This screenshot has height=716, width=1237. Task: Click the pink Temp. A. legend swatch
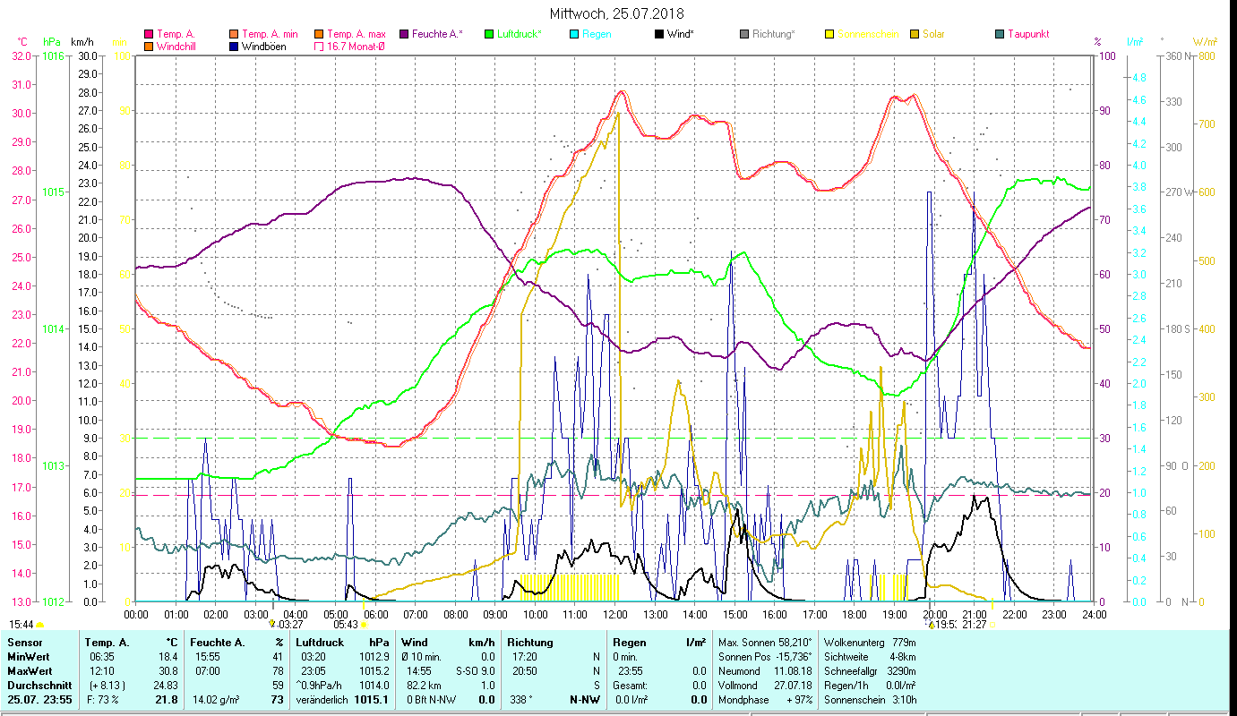click(x=149, y=35)
